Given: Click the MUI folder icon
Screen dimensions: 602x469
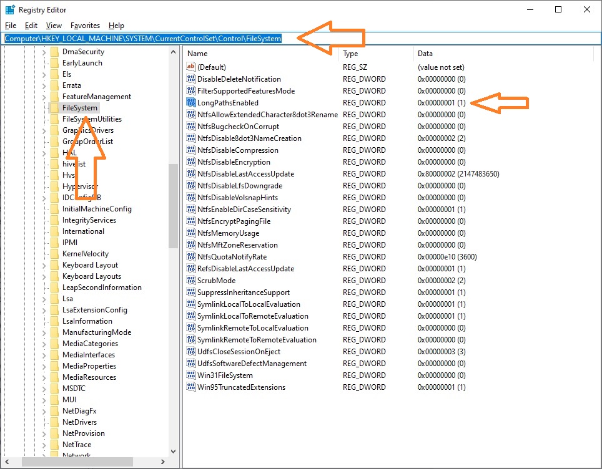Looking at the screenshot, I should point(54,400).
